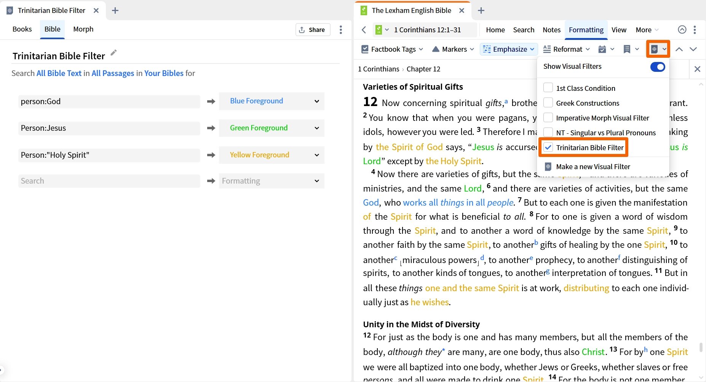Toggle the Factbook Tags checkbox icon
The height and width of the screenshot is (382, 706).
pos(365,49)
